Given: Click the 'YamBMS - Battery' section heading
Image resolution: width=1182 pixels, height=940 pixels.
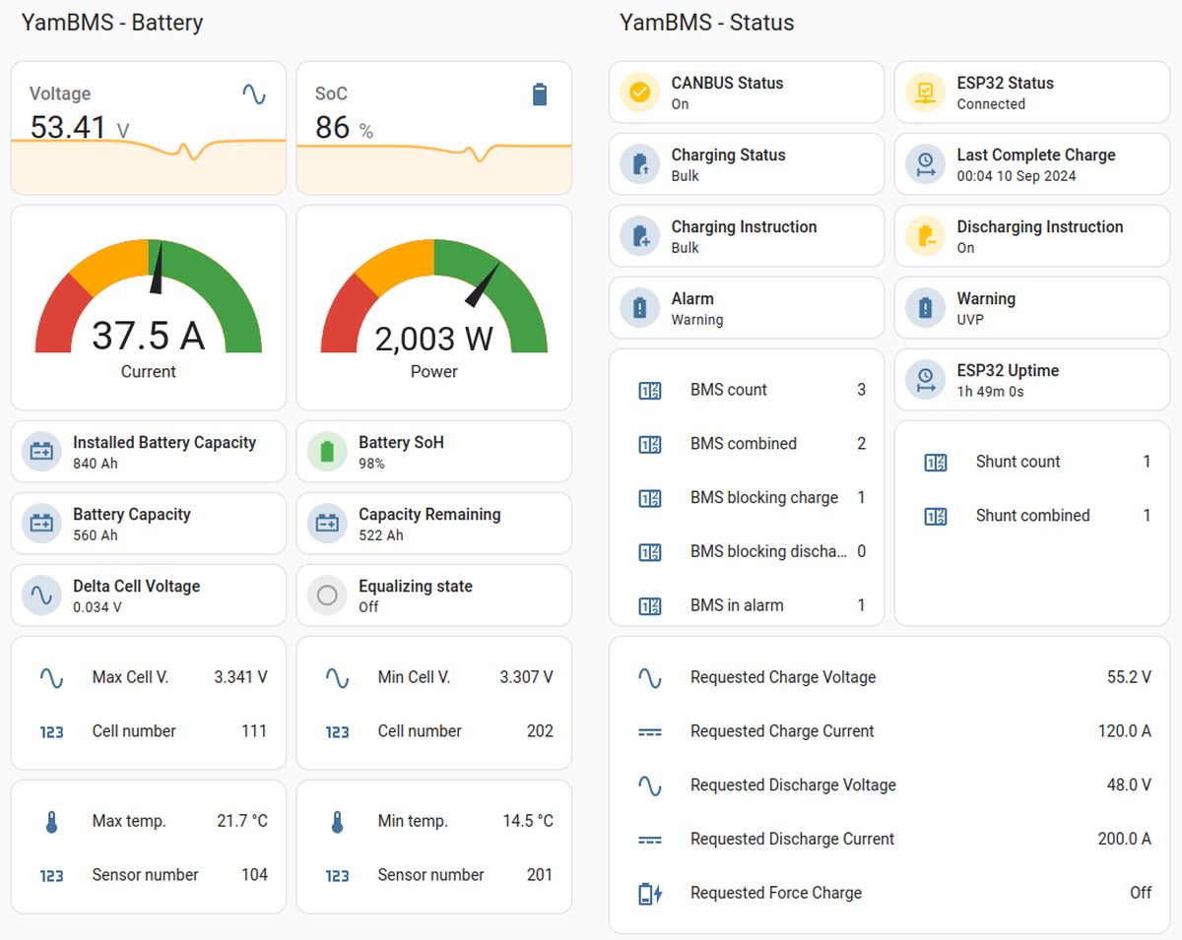Looking at the screenshot, I should coord(112,23).
